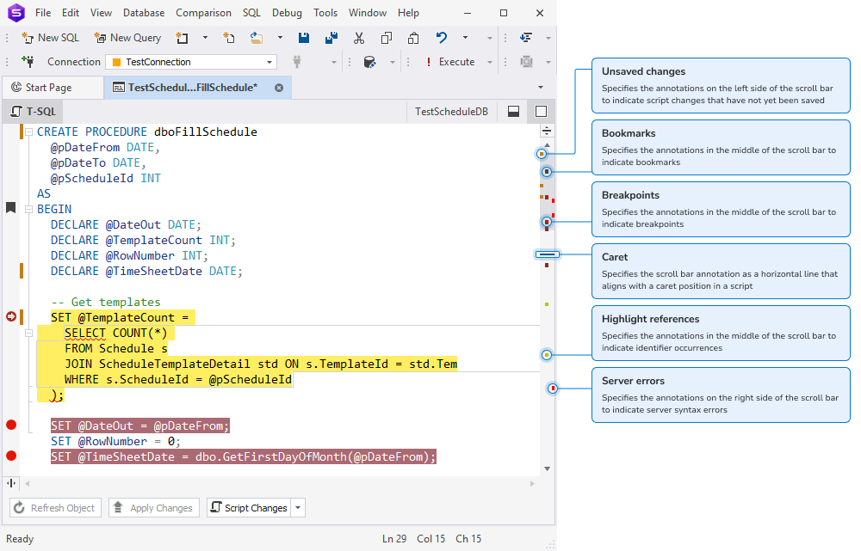Undo the last edit
Screen dimensions: 861x551
coord(440,37)
